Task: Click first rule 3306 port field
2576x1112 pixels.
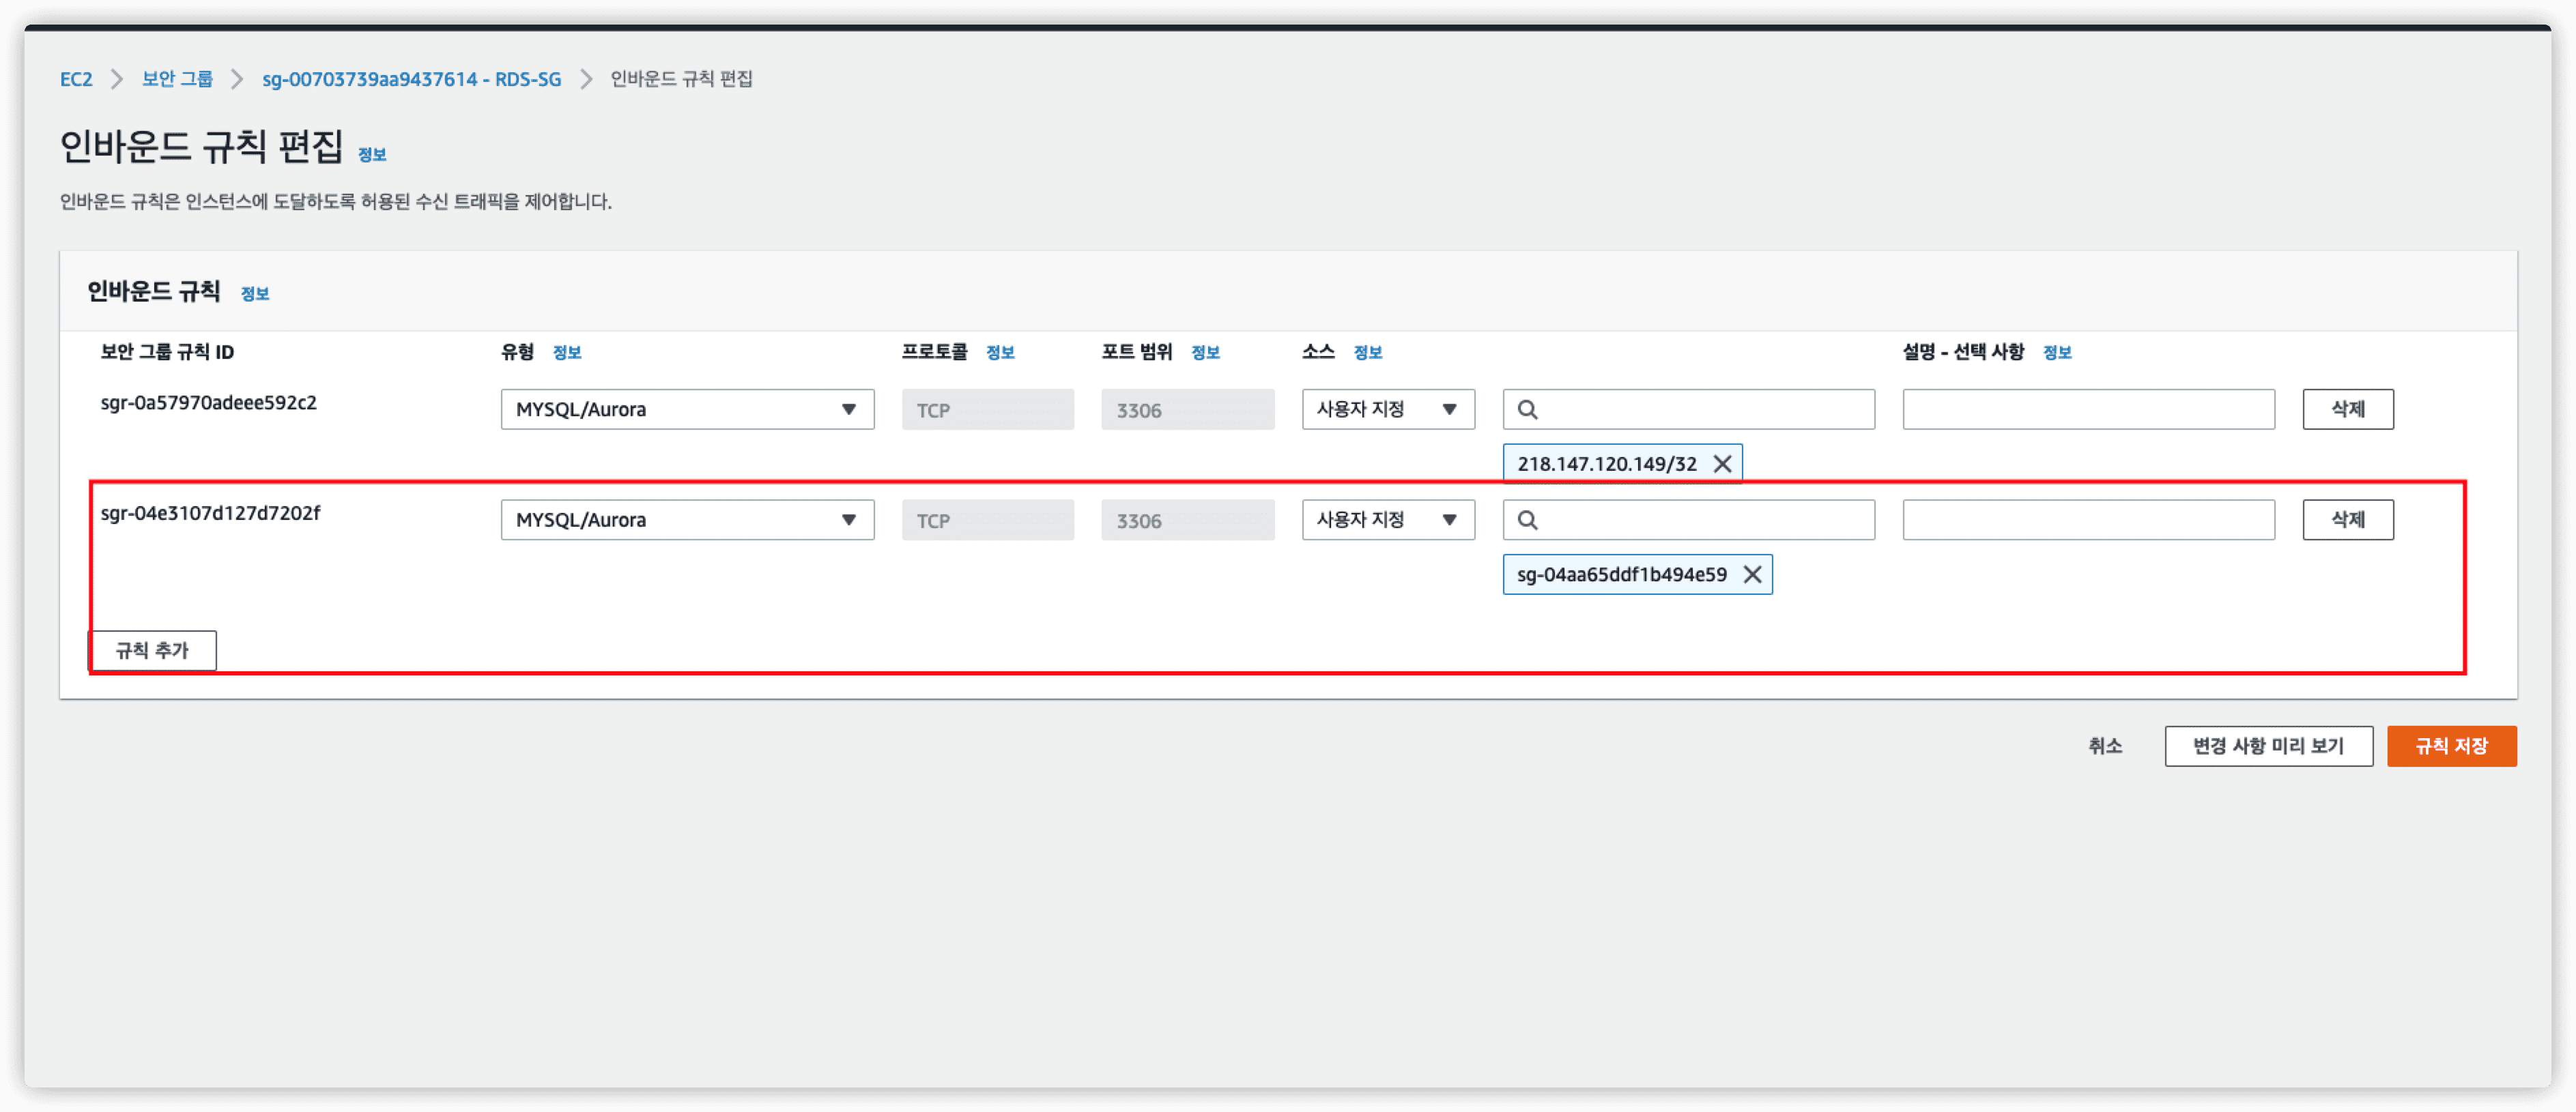Action: click(x=1187, y=409)
